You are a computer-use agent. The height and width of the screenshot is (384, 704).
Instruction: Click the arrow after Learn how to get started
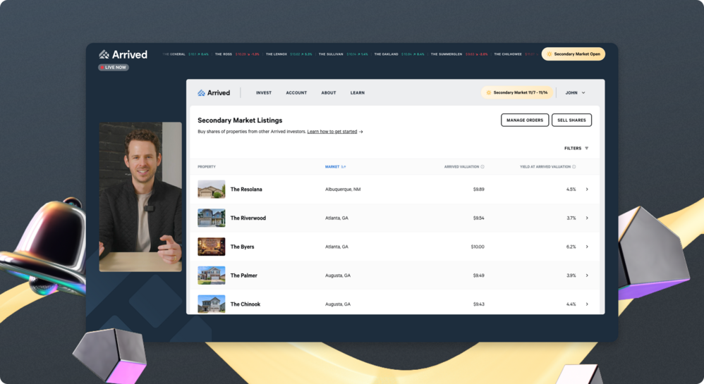[x=361, y=132]
